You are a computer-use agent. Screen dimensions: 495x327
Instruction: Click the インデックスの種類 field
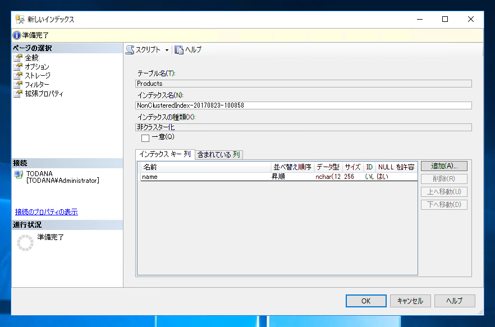pos(304,127)
